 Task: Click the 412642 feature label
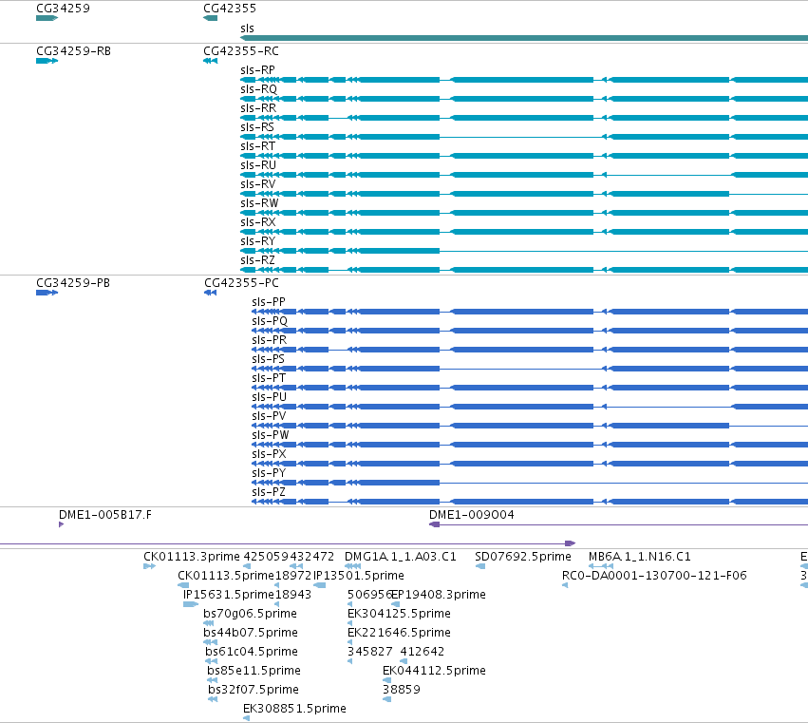click(x=422, y=652)
